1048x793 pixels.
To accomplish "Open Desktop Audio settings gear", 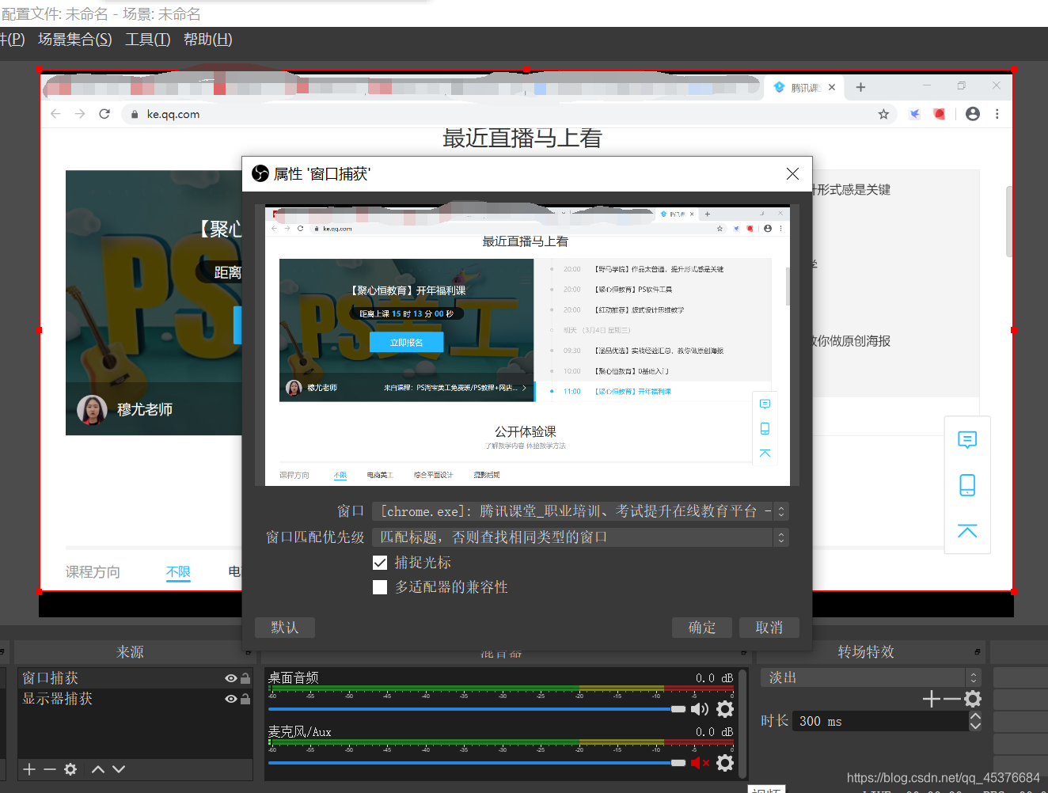I will (x=725, y=709).
